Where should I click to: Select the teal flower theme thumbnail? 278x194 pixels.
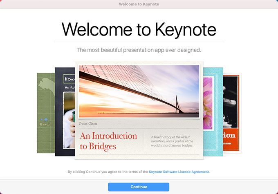pyautogui.click(x=213, y=111)
